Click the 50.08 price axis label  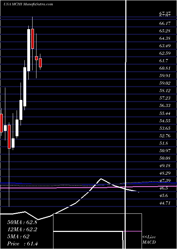click(165, 158)
